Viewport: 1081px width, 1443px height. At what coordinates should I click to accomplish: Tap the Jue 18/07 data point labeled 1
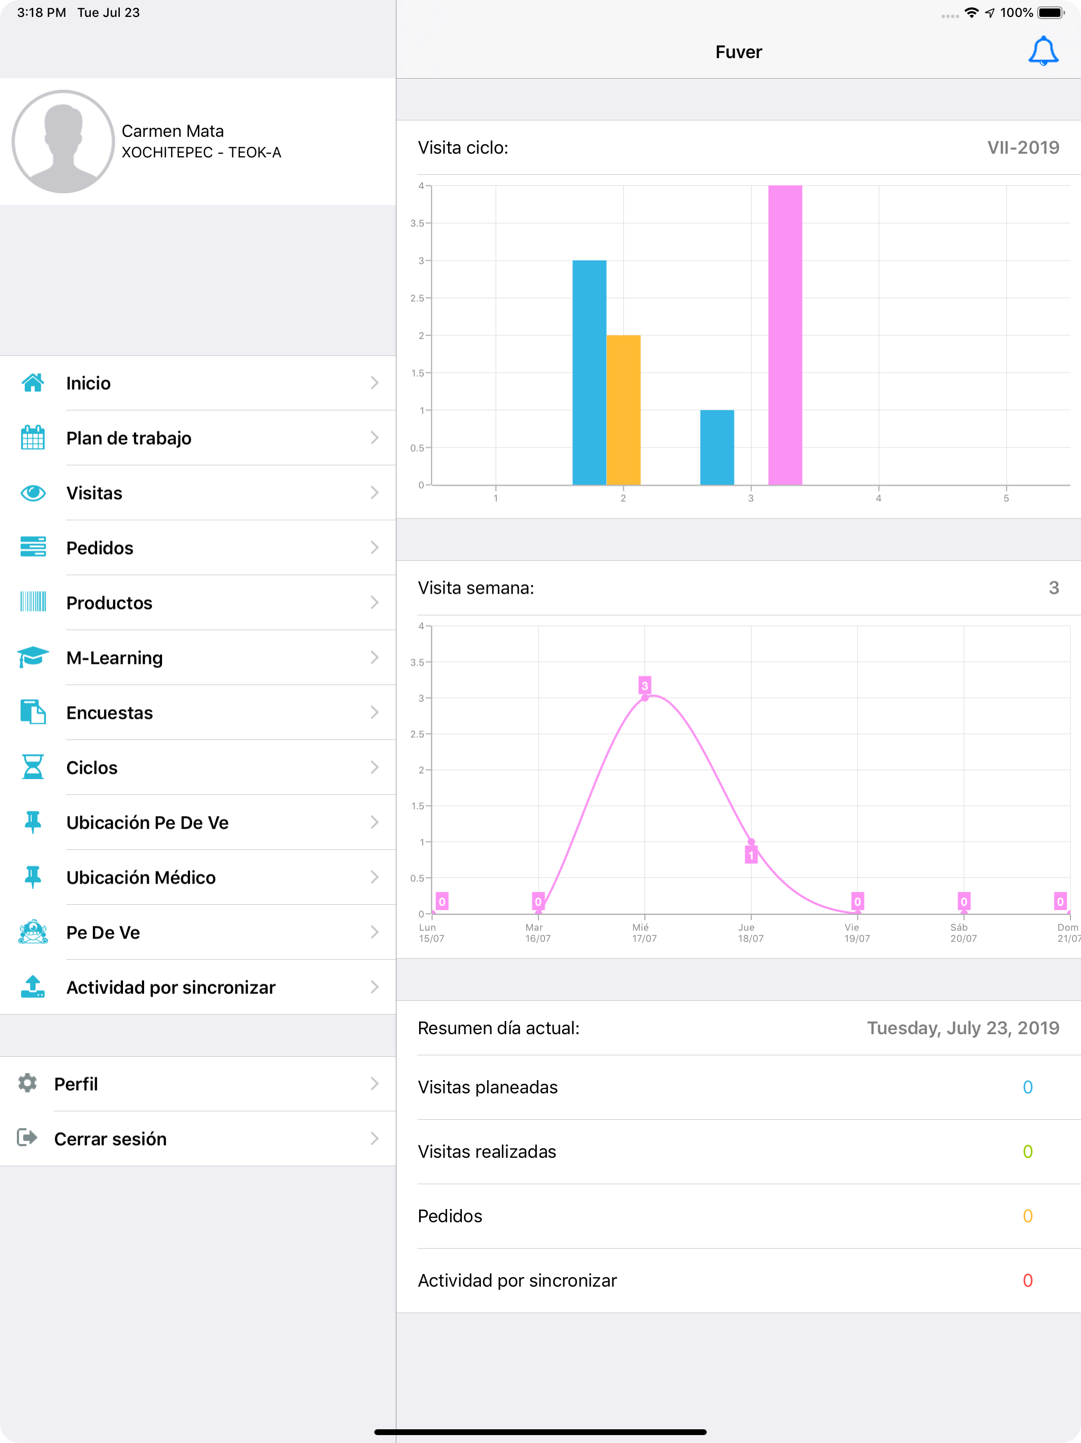point(751,842)
